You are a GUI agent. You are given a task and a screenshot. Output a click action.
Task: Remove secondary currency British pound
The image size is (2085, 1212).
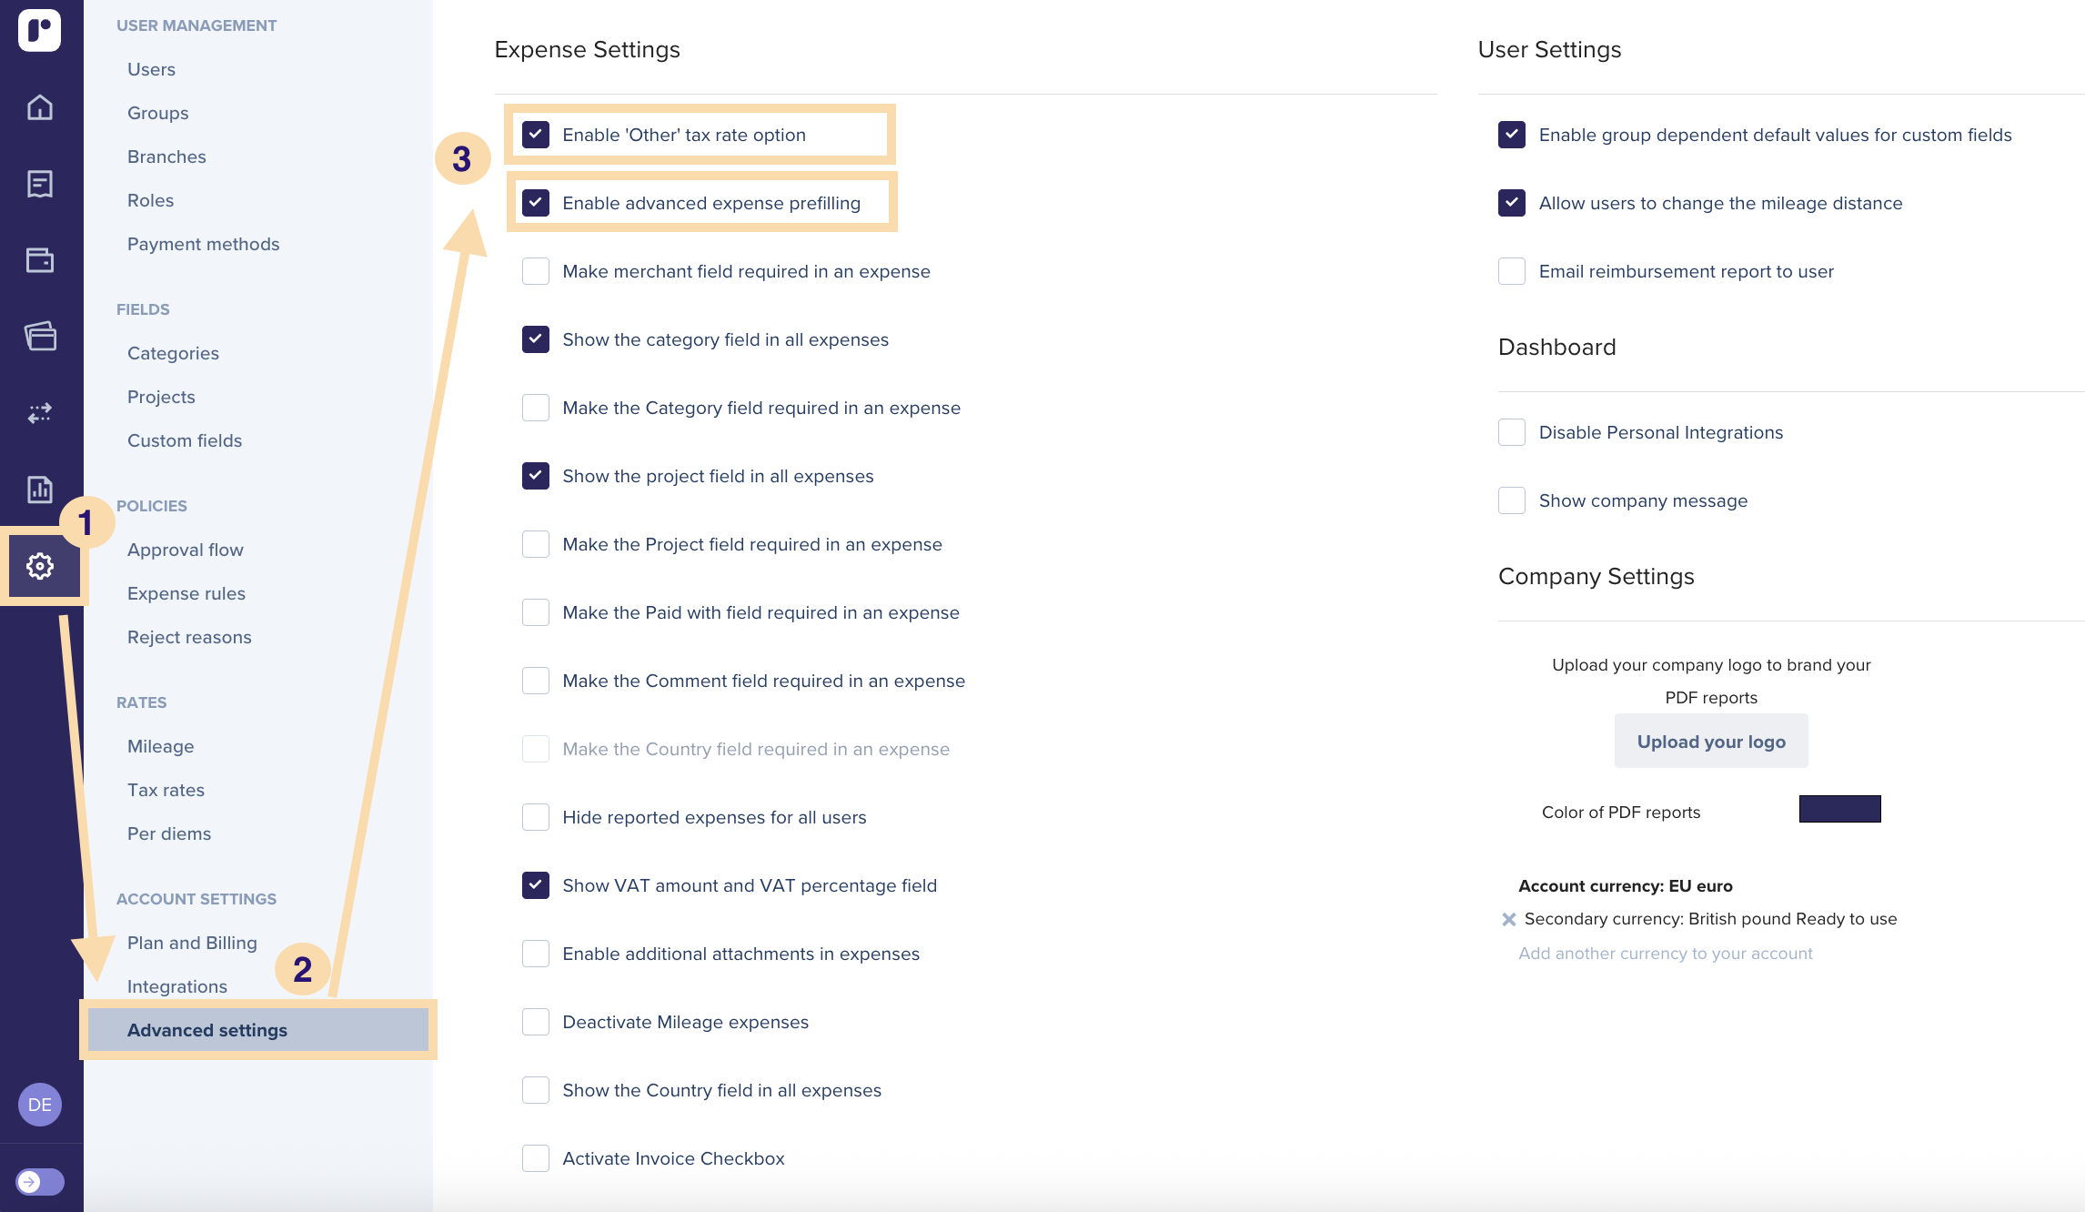tap(1508, 919)
